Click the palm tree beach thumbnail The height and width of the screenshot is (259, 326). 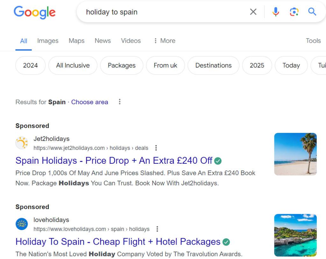[x=295, y=154]
